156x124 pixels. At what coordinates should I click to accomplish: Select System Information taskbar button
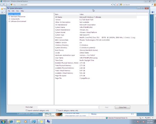(x=48, y=122)
